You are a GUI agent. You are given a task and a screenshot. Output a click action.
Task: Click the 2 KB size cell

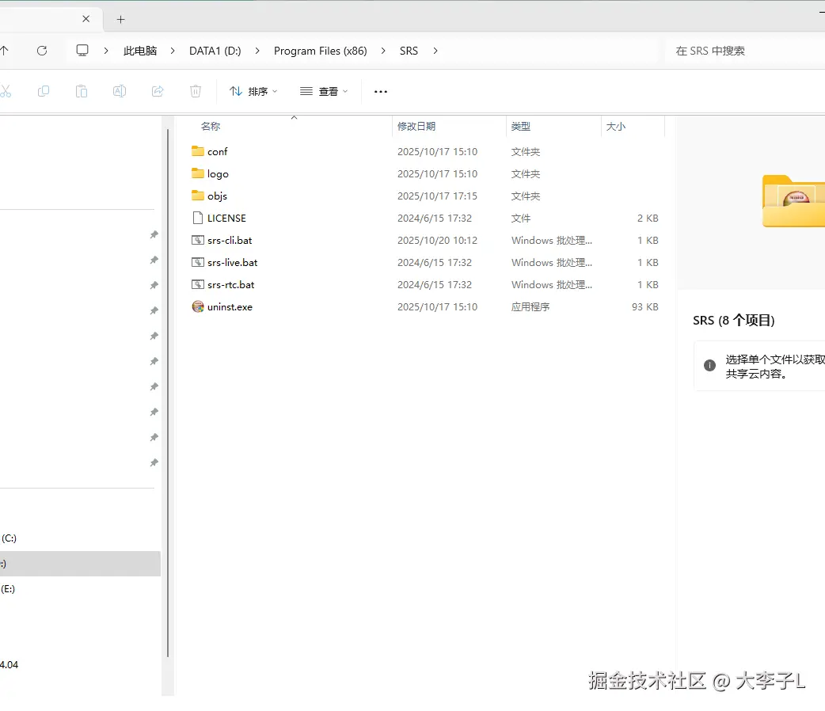tap(648, 218)
